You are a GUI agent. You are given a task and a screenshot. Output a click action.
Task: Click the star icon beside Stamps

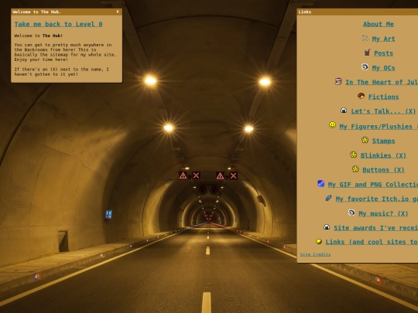point(365,140)
